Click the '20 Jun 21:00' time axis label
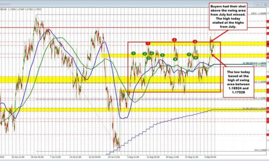This screenshot has width=269, height=161. pos(18,157)
